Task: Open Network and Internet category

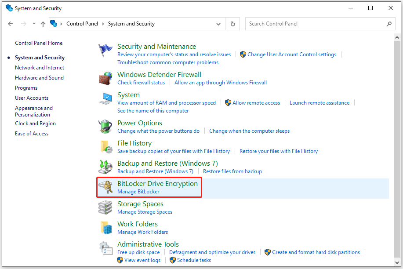Action: click(x=39, y=68)
